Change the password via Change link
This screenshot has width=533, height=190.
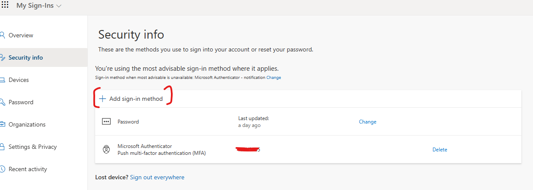[368, 122]
